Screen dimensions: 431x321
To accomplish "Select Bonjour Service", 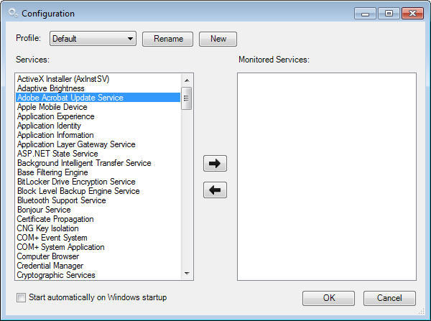I will 98,210.
